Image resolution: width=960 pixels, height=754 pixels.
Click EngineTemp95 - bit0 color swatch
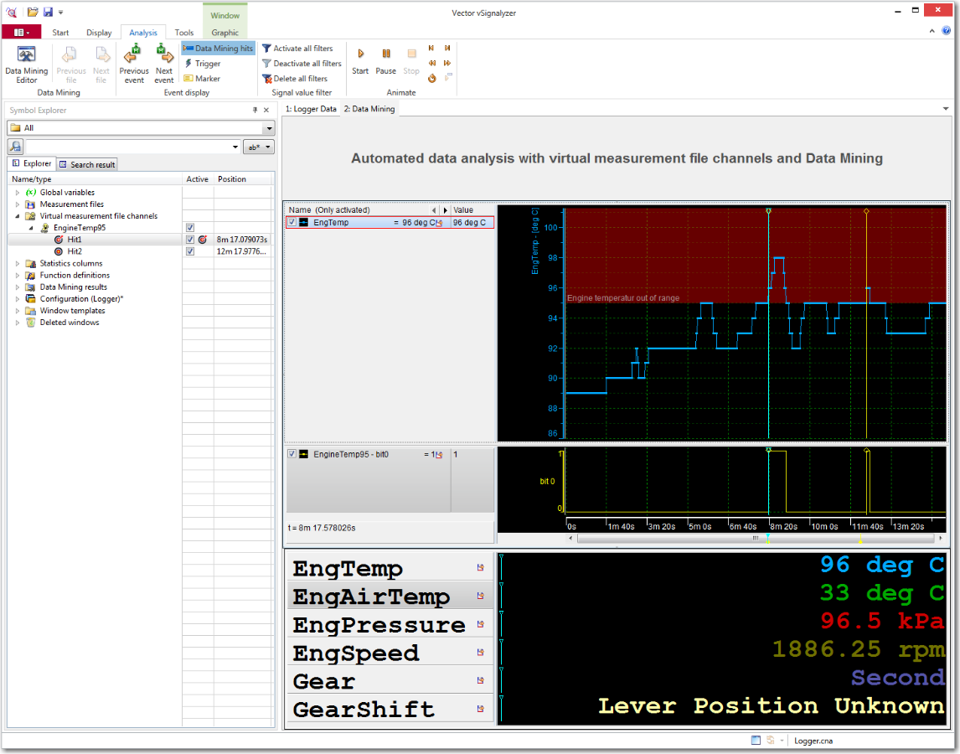click(304, 454)
